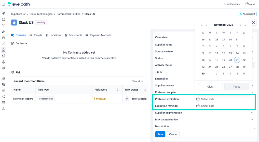Toggle the sidebar collapse icon beside levelpath logo
259x142 pixels.
[x=3, y=4]
